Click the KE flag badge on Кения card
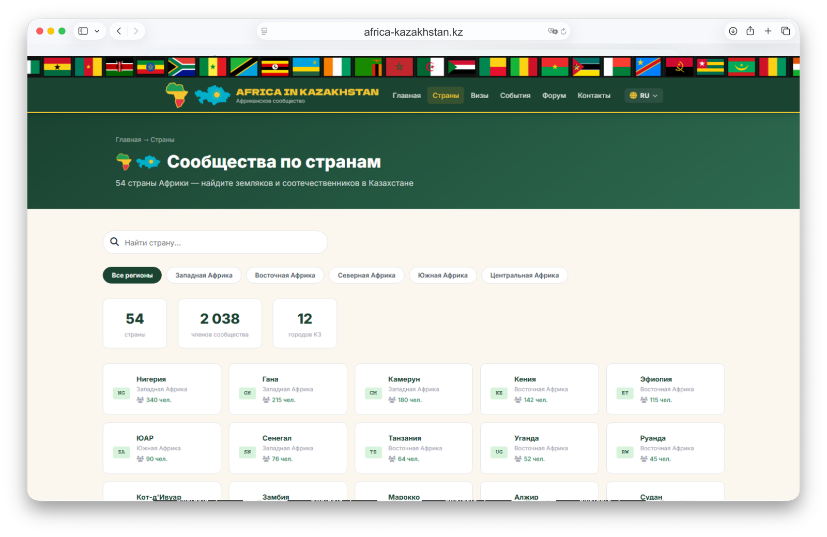The height and width of the screenshot is (537, 827). (x=499, y=393)
